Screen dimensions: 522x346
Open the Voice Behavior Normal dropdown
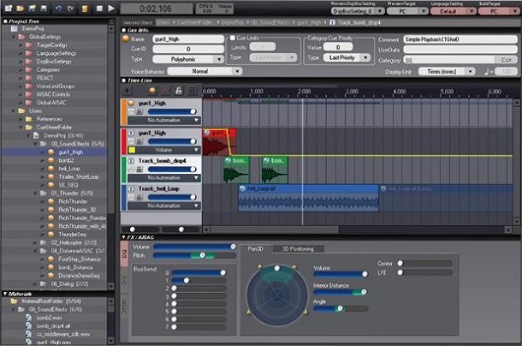[199, 72]
